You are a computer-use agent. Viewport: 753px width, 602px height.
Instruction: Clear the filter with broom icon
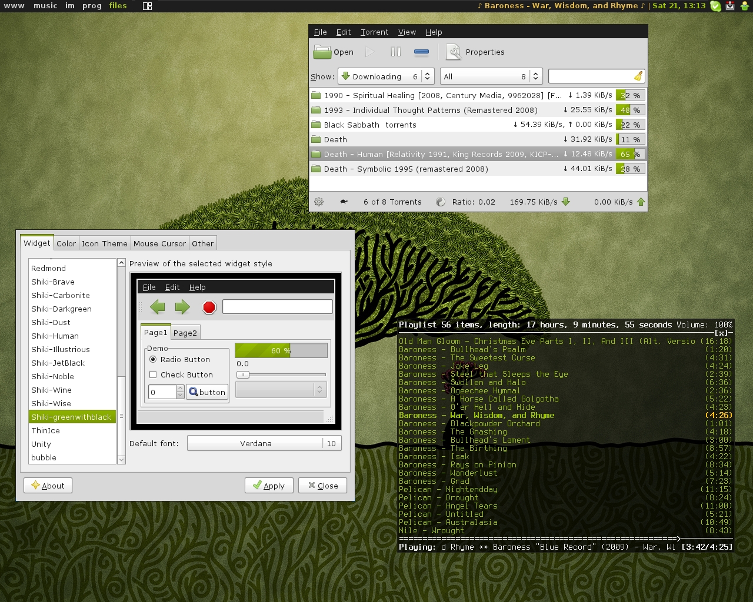point(638,76)
